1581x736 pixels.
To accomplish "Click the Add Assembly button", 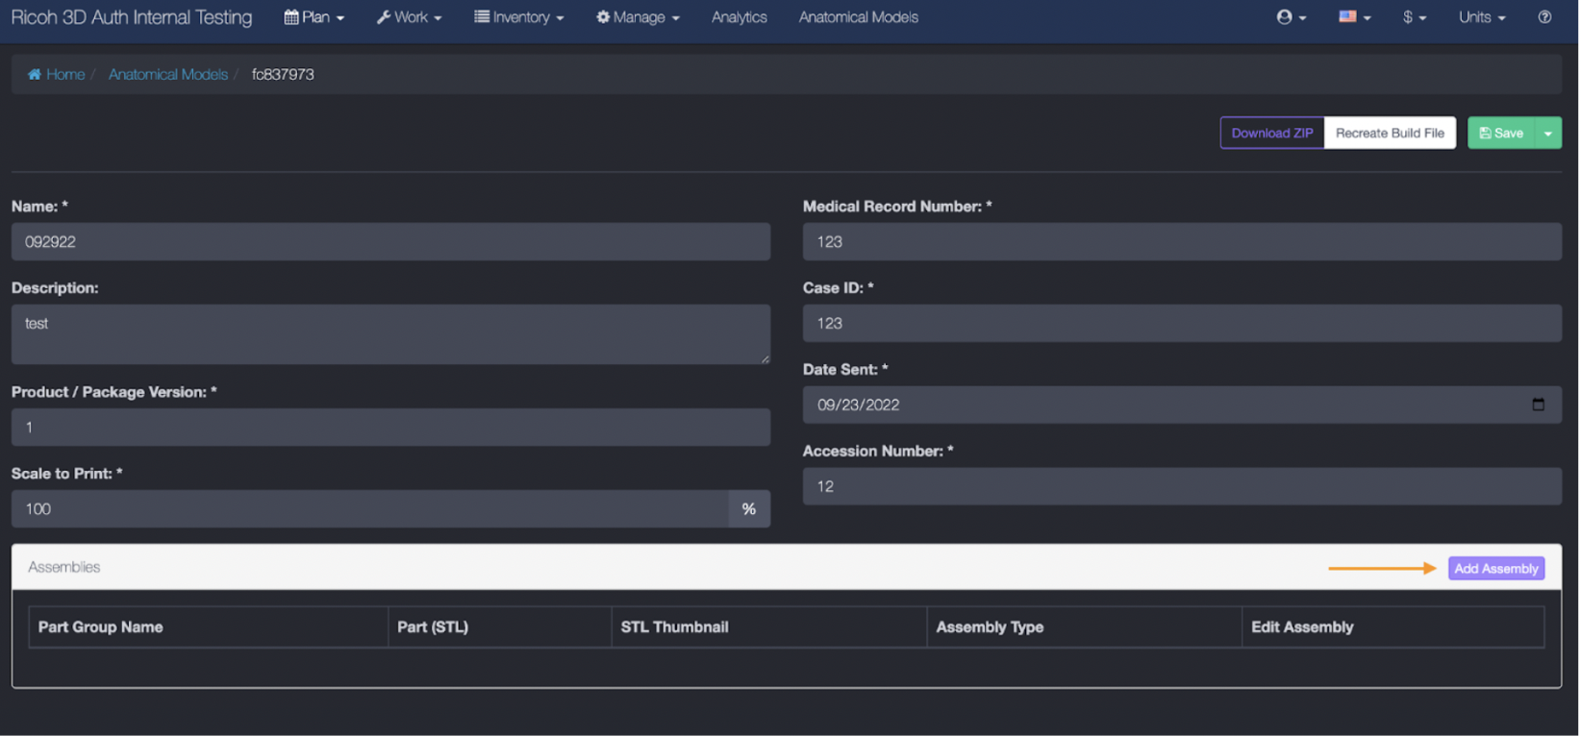I will [1495, 569].
